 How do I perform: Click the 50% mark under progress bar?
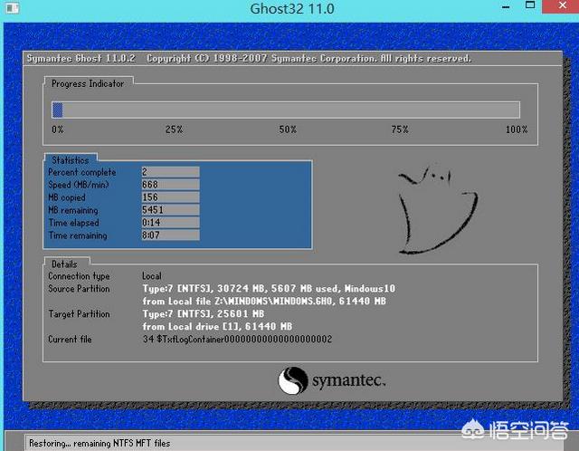(x=287, y=130)
